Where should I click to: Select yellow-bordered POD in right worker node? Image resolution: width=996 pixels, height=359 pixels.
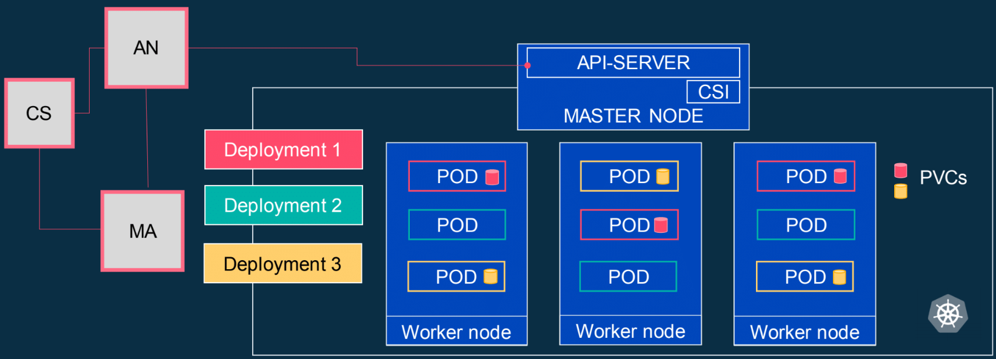click(x=805, y=277)
